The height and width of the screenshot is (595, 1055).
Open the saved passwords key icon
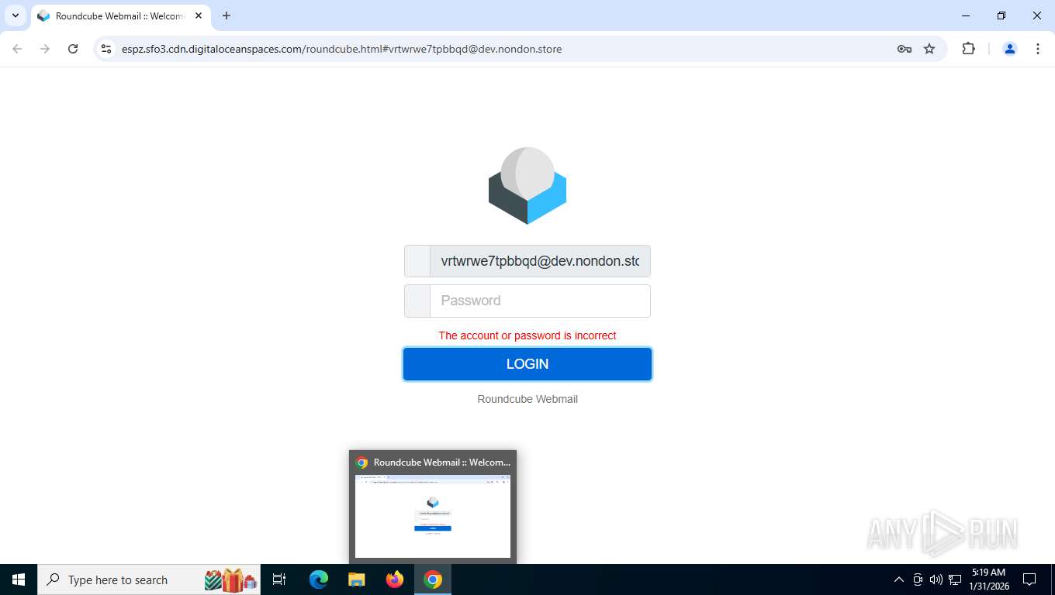click(x=904, y=49)
